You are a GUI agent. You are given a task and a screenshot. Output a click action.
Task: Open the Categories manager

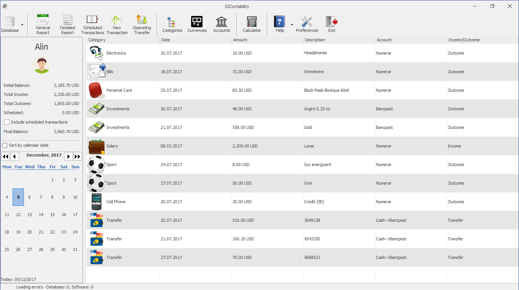coord(172,25)
